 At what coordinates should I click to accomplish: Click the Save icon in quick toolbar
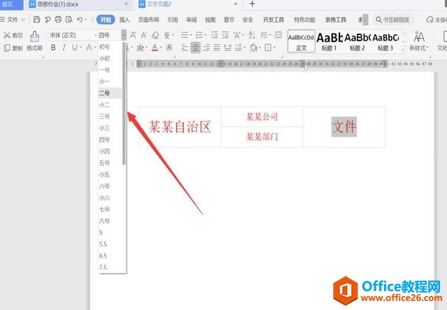coord(36,20)
